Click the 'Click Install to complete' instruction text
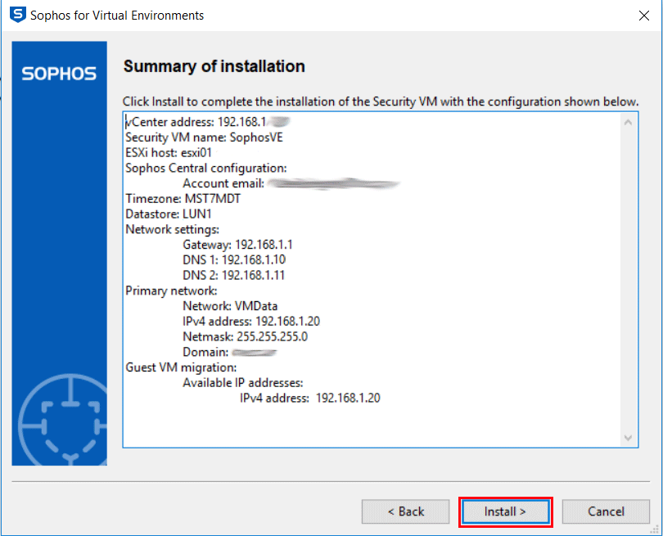663x536 pixels. point(381,101)
